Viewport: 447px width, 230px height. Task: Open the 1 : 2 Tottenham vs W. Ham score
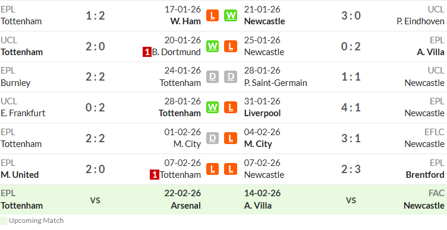(x=96, y=15)
